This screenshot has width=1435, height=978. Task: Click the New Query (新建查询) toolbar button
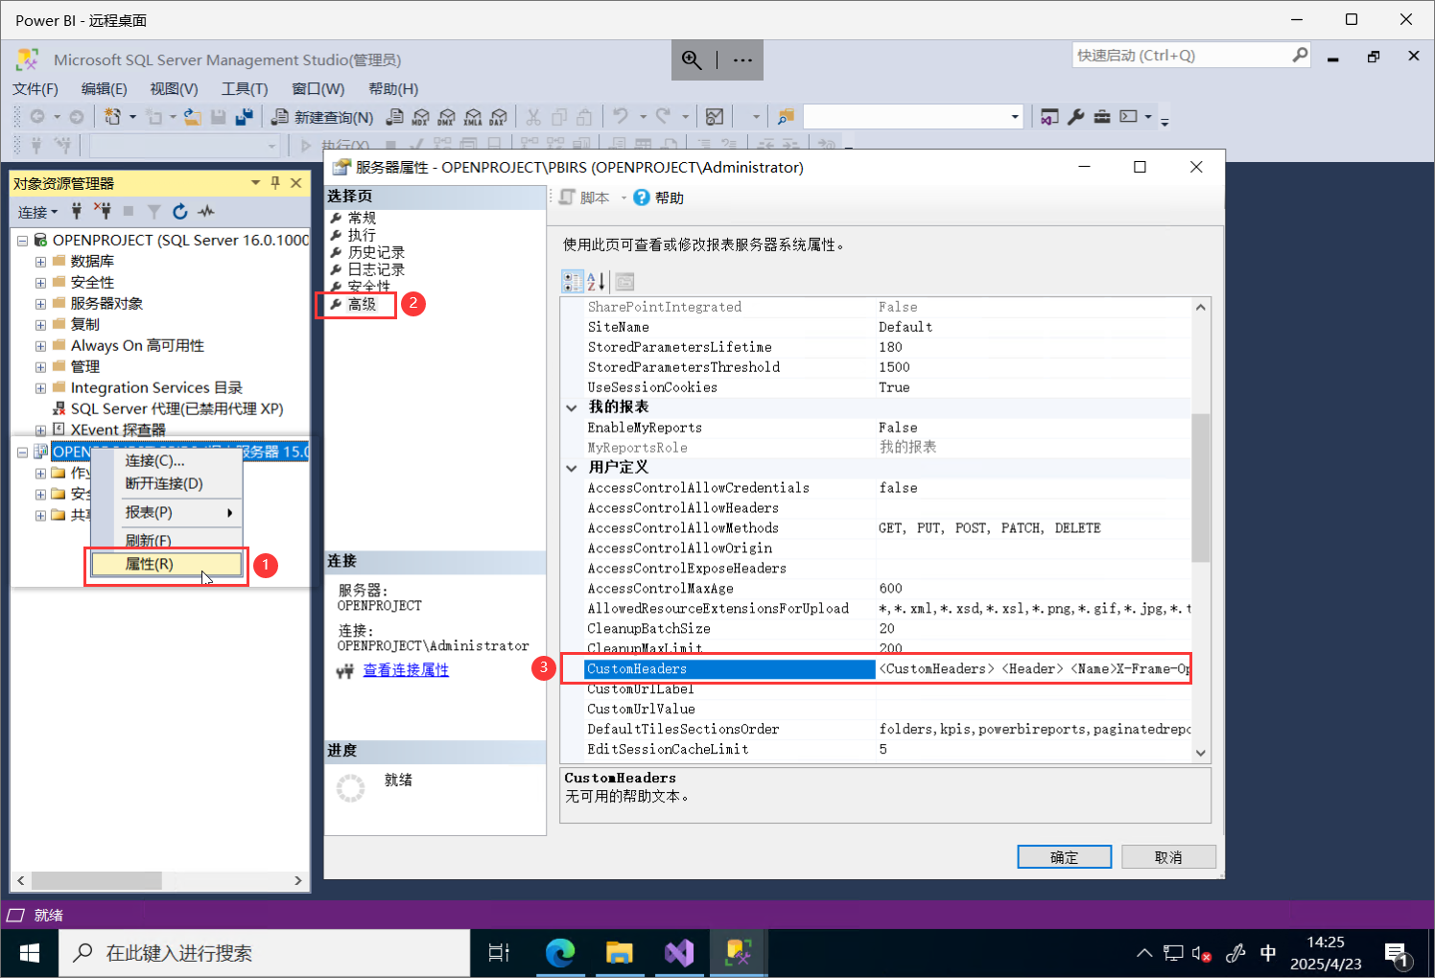pos(322,117)
